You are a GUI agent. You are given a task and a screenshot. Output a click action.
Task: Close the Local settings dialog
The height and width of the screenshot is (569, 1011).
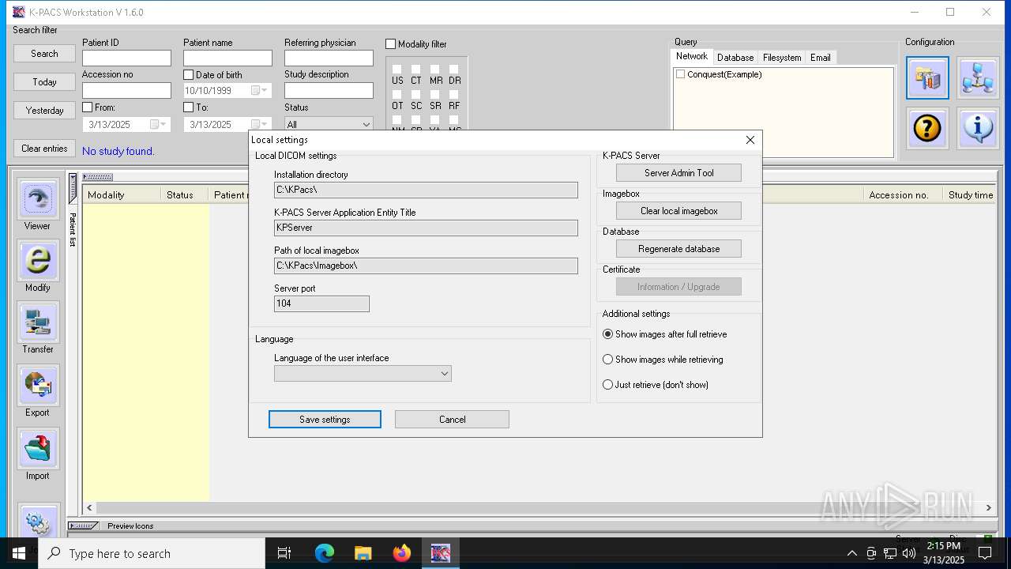(x=750, y=140)
